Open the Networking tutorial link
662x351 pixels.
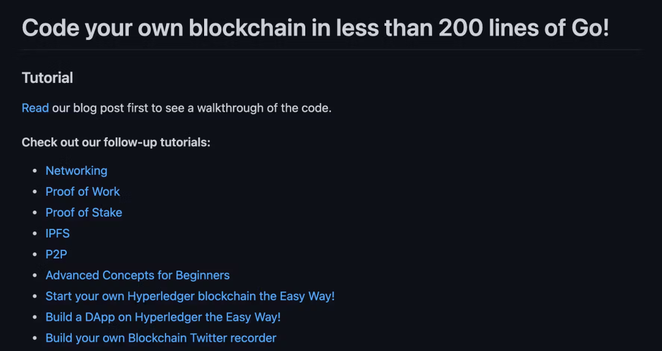click(76, 171)
